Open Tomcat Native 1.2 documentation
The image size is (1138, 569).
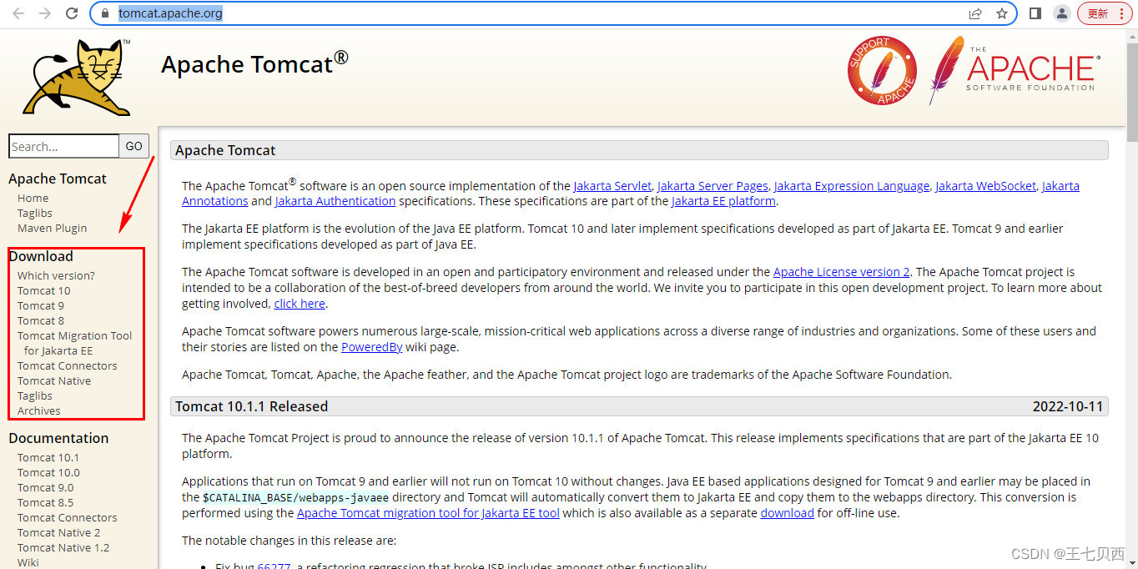(x=63, y=547)
